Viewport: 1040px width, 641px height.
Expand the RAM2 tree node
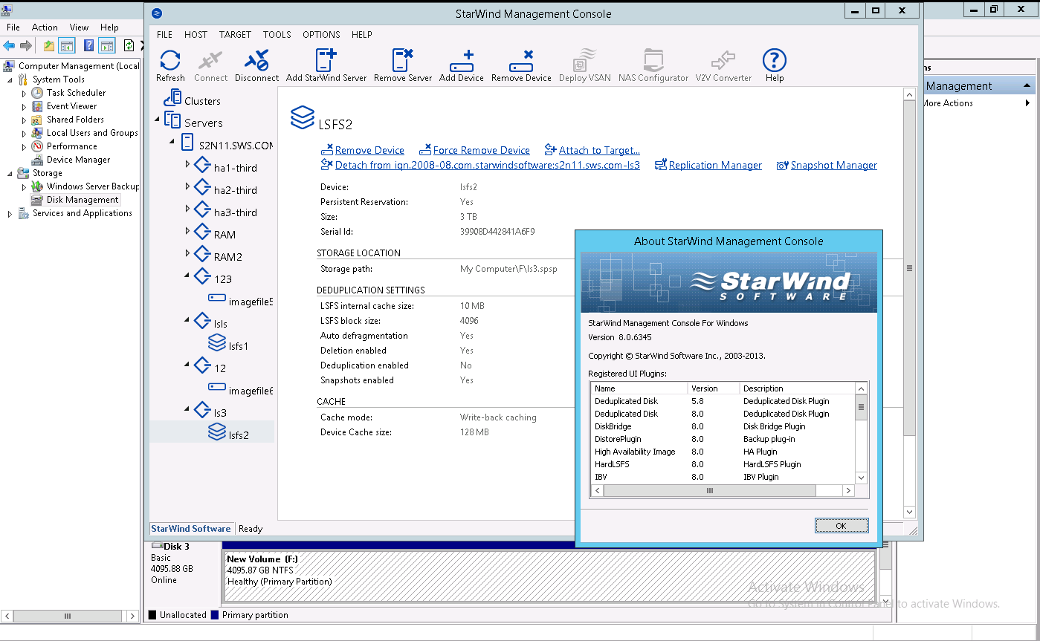(x=187, y=254)
